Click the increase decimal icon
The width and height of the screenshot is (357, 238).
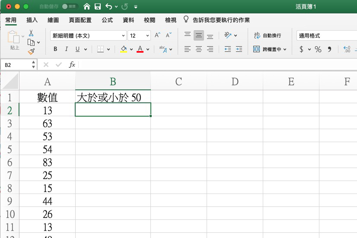point(347,49)
